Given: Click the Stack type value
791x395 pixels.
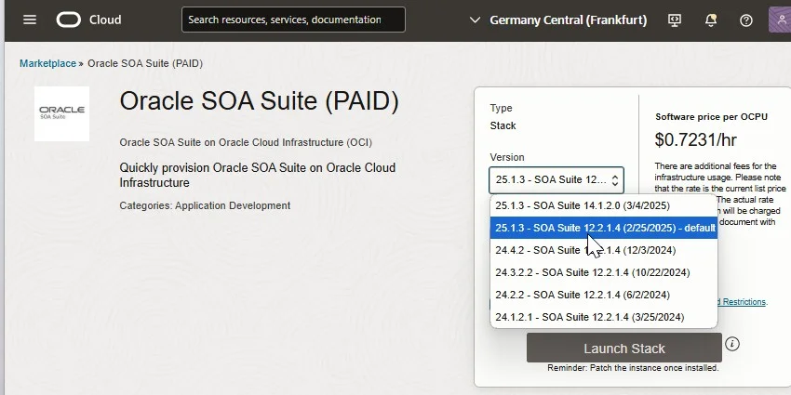Looking at the screenshot, I should [503, 125].
